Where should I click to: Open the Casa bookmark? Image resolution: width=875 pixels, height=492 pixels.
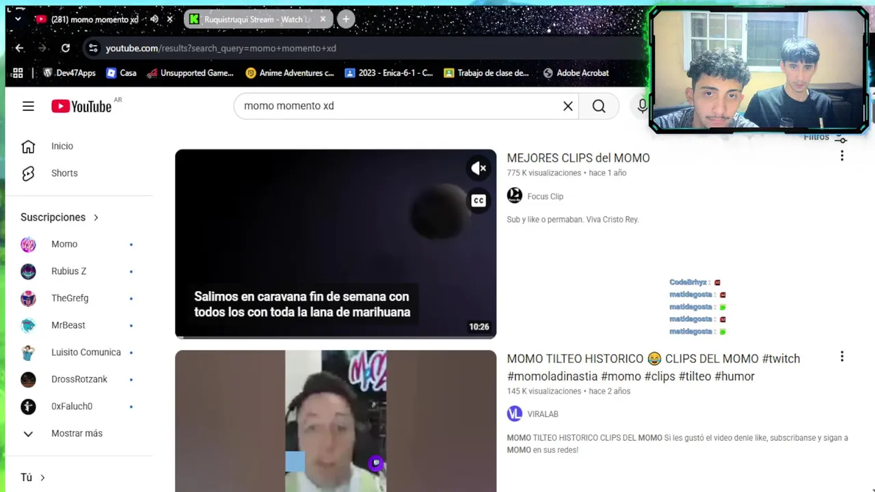pos(121,73)
